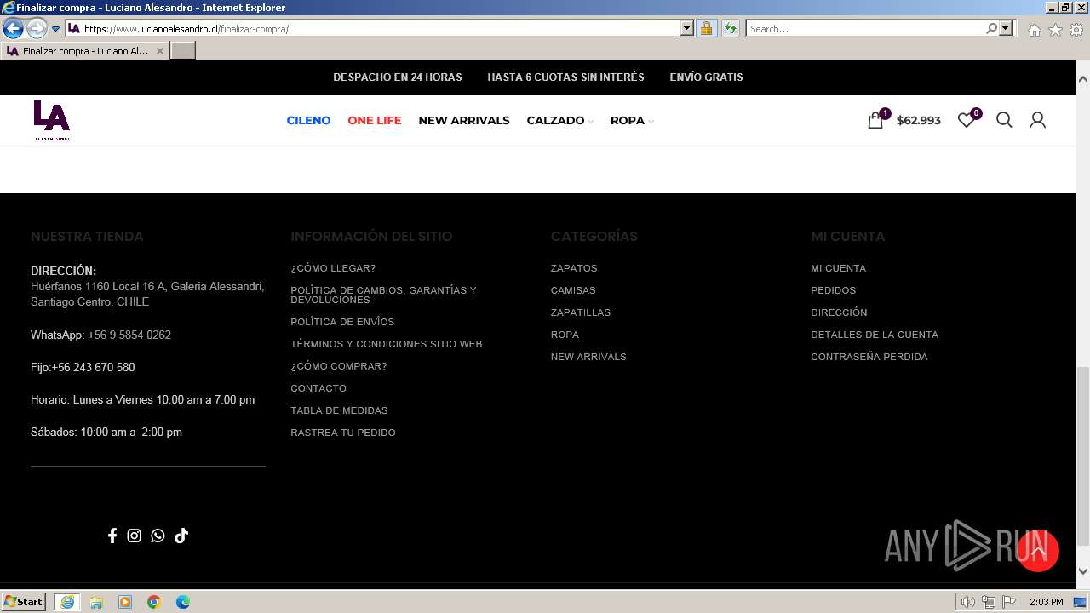Open Edge from the taskbar
Viewport: 1090px width, 613px height.
pyautogui.click(x=183, y=602)
